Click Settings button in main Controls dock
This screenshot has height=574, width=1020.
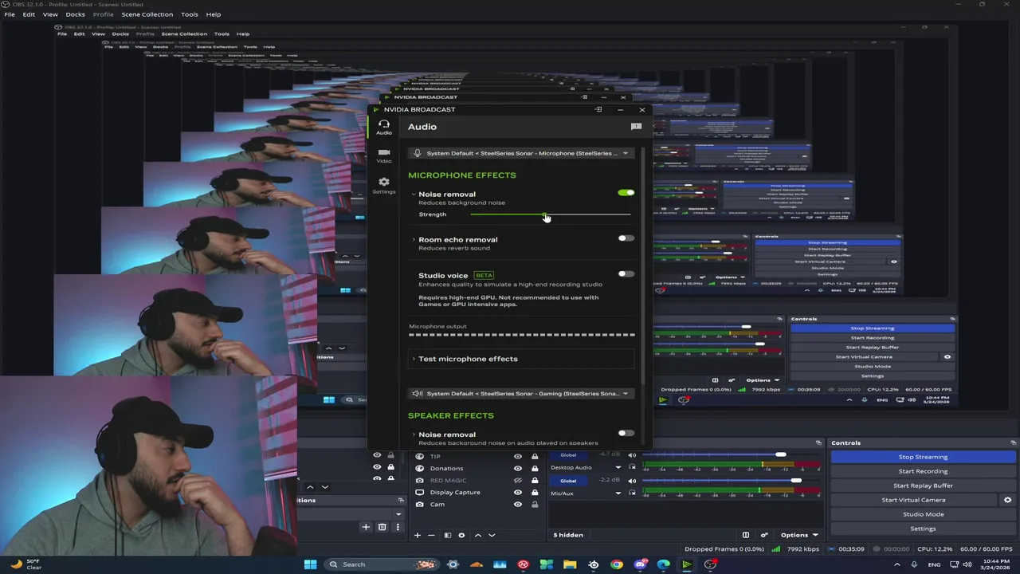point(923,529)
